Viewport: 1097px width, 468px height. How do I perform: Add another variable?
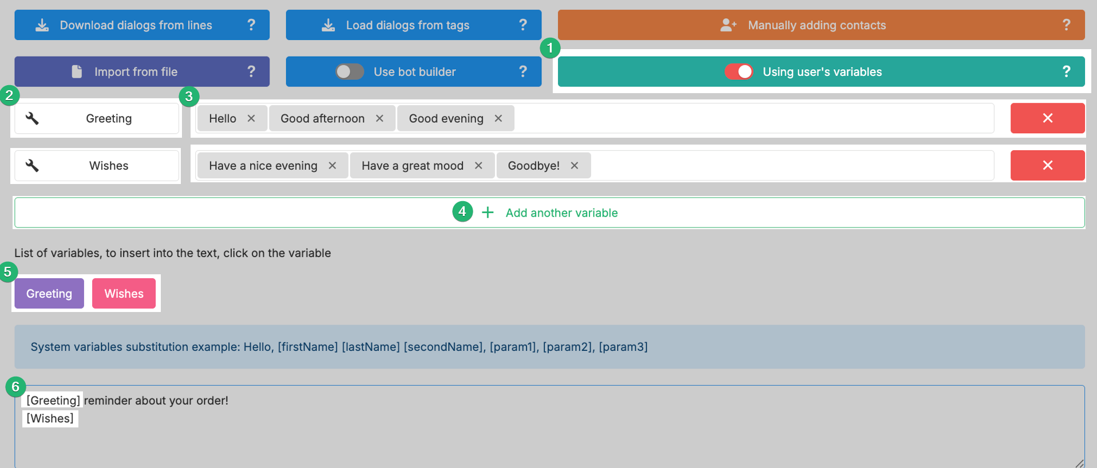(x=549, y=213)
